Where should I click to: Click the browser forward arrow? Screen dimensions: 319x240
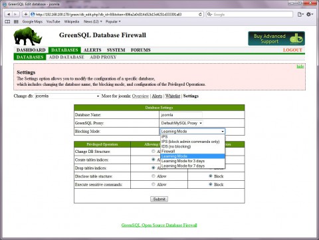coord(16,15)
